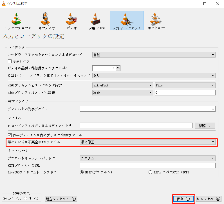Click the VLC cone icon in title bar
The height and width of the screenshot is (204, 224).
(3, 4)
